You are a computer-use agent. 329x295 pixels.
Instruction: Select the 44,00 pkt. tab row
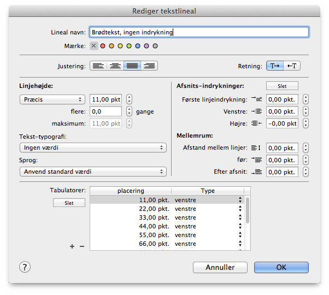(167, 226)
